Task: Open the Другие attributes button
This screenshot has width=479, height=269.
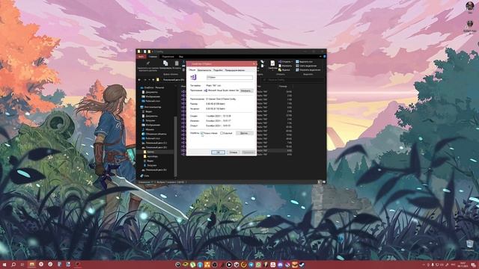Action: pos(245,133)
